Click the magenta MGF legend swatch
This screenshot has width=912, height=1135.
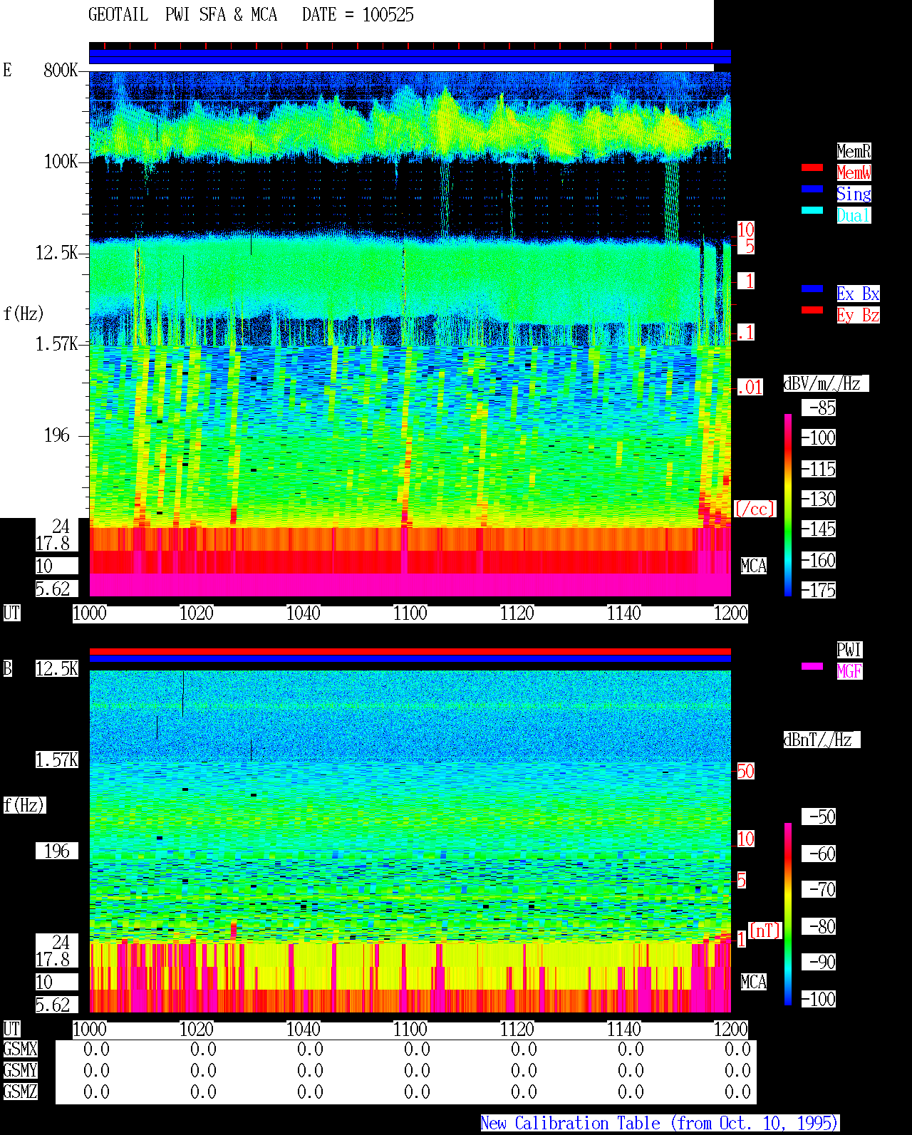[x=812, y=666]
